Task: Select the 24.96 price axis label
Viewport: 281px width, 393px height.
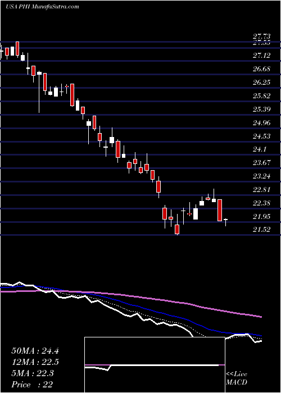Action: point(261,123)
